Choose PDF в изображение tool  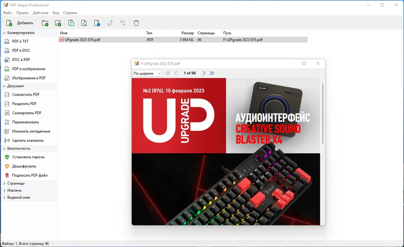click(x=29, y=69)
